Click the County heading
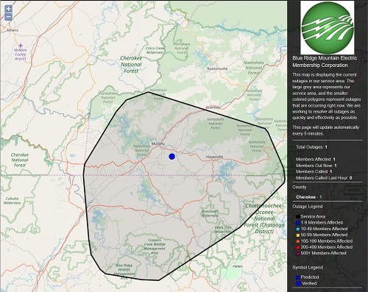368x292 pixels. point(300,187)
